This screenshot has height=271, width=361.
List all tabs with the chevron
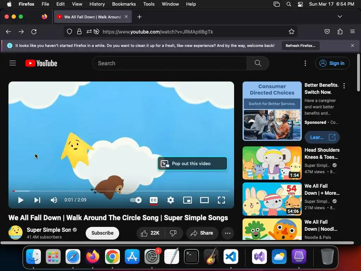point(340,17)
